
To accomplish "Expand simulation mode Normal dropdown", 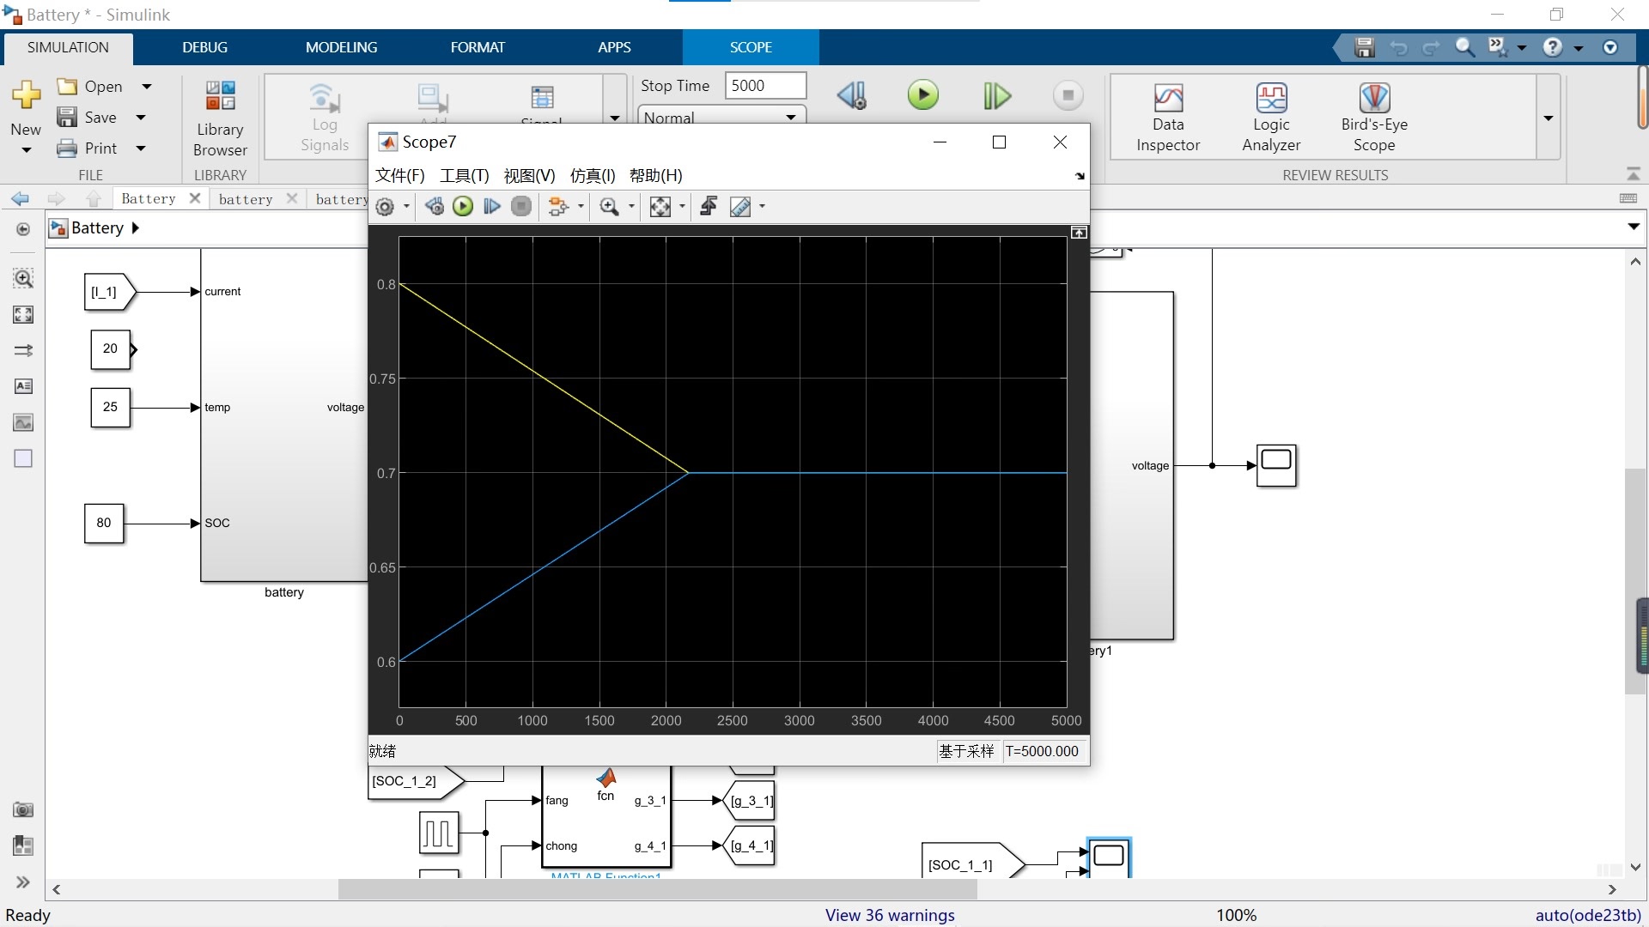I will click(790, 117).
